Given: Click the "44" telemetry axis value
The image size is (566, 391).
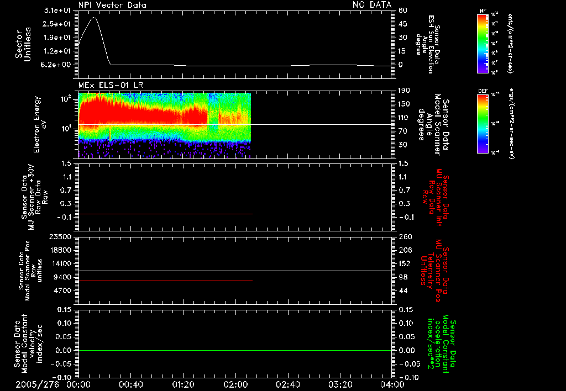Looking at the screenshot, I should [x=403, y=290].
